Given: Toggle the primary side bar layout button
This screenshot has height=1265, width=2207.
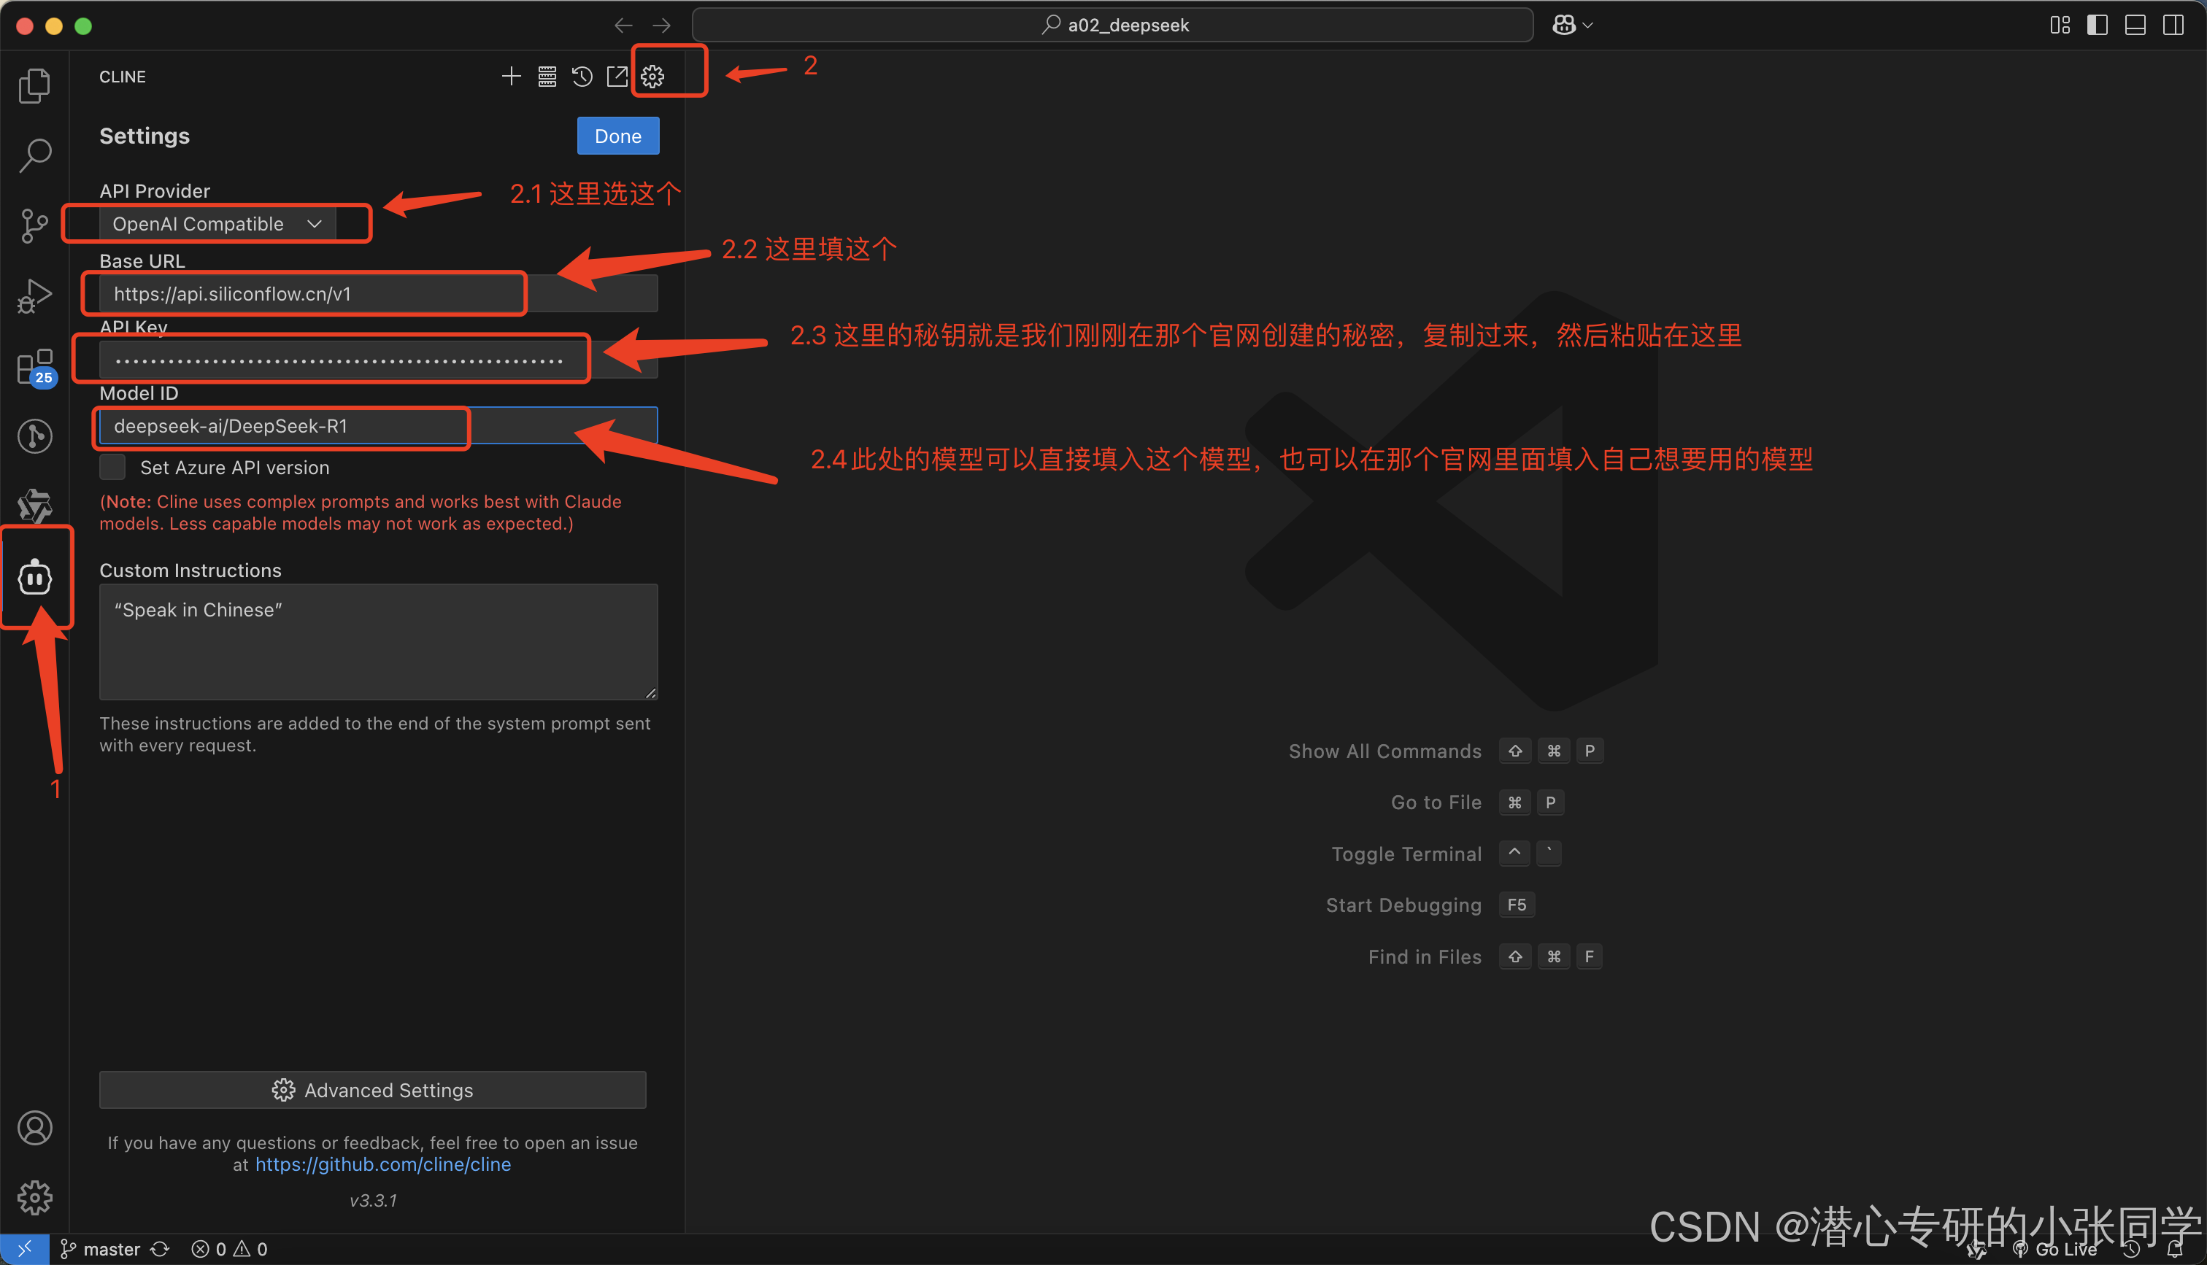Looking at the screenshot, I should [x=2097, y=26].
